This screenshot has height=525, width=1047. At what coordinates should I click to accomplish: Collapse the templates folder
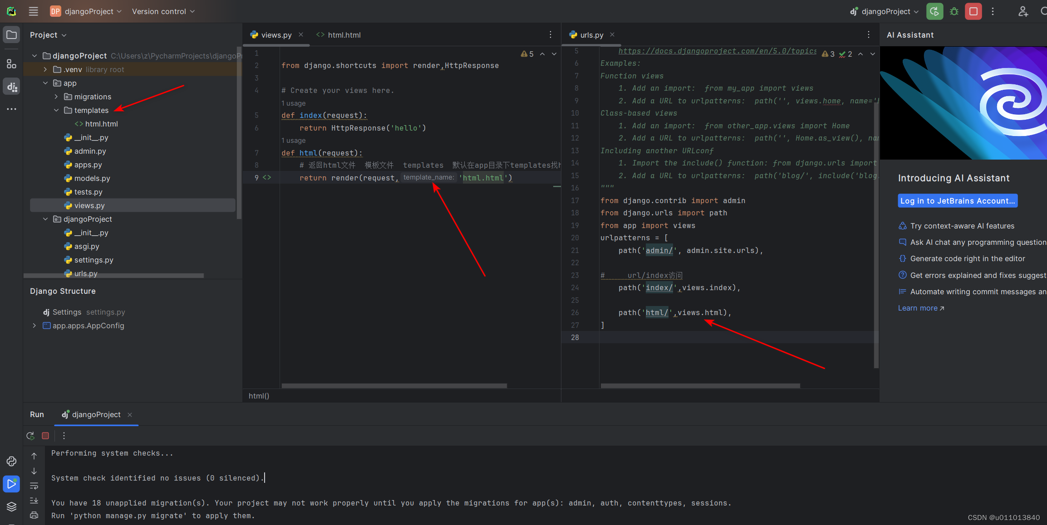[x=56, y=110]
